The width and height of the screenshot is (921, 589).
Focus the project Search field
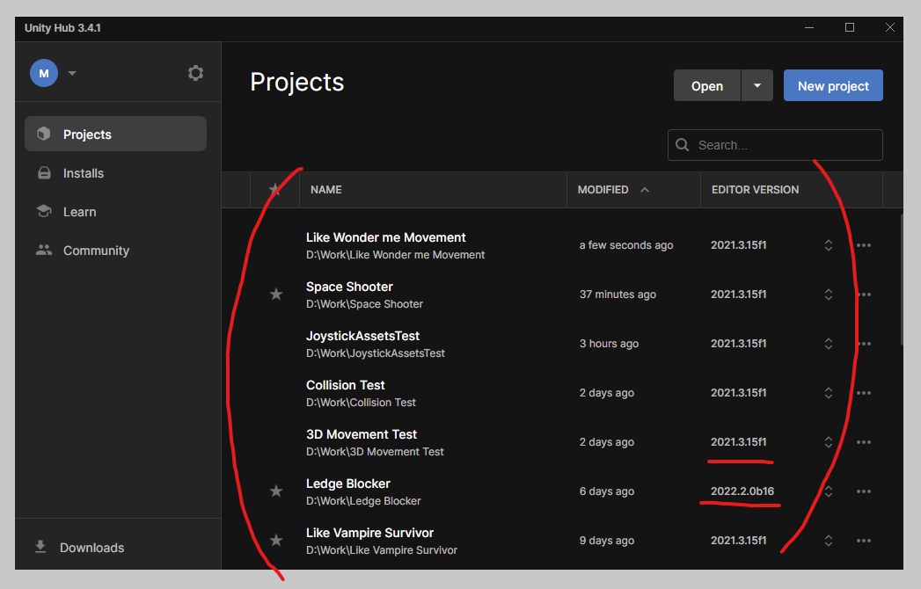click(775, 145)
